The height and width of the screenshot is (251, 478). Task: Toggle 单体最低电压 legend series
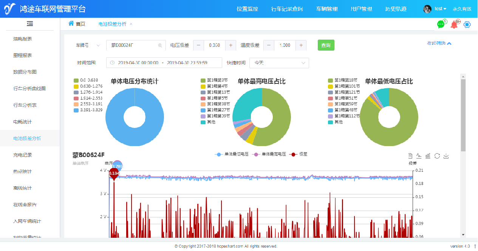pos(231,154)
